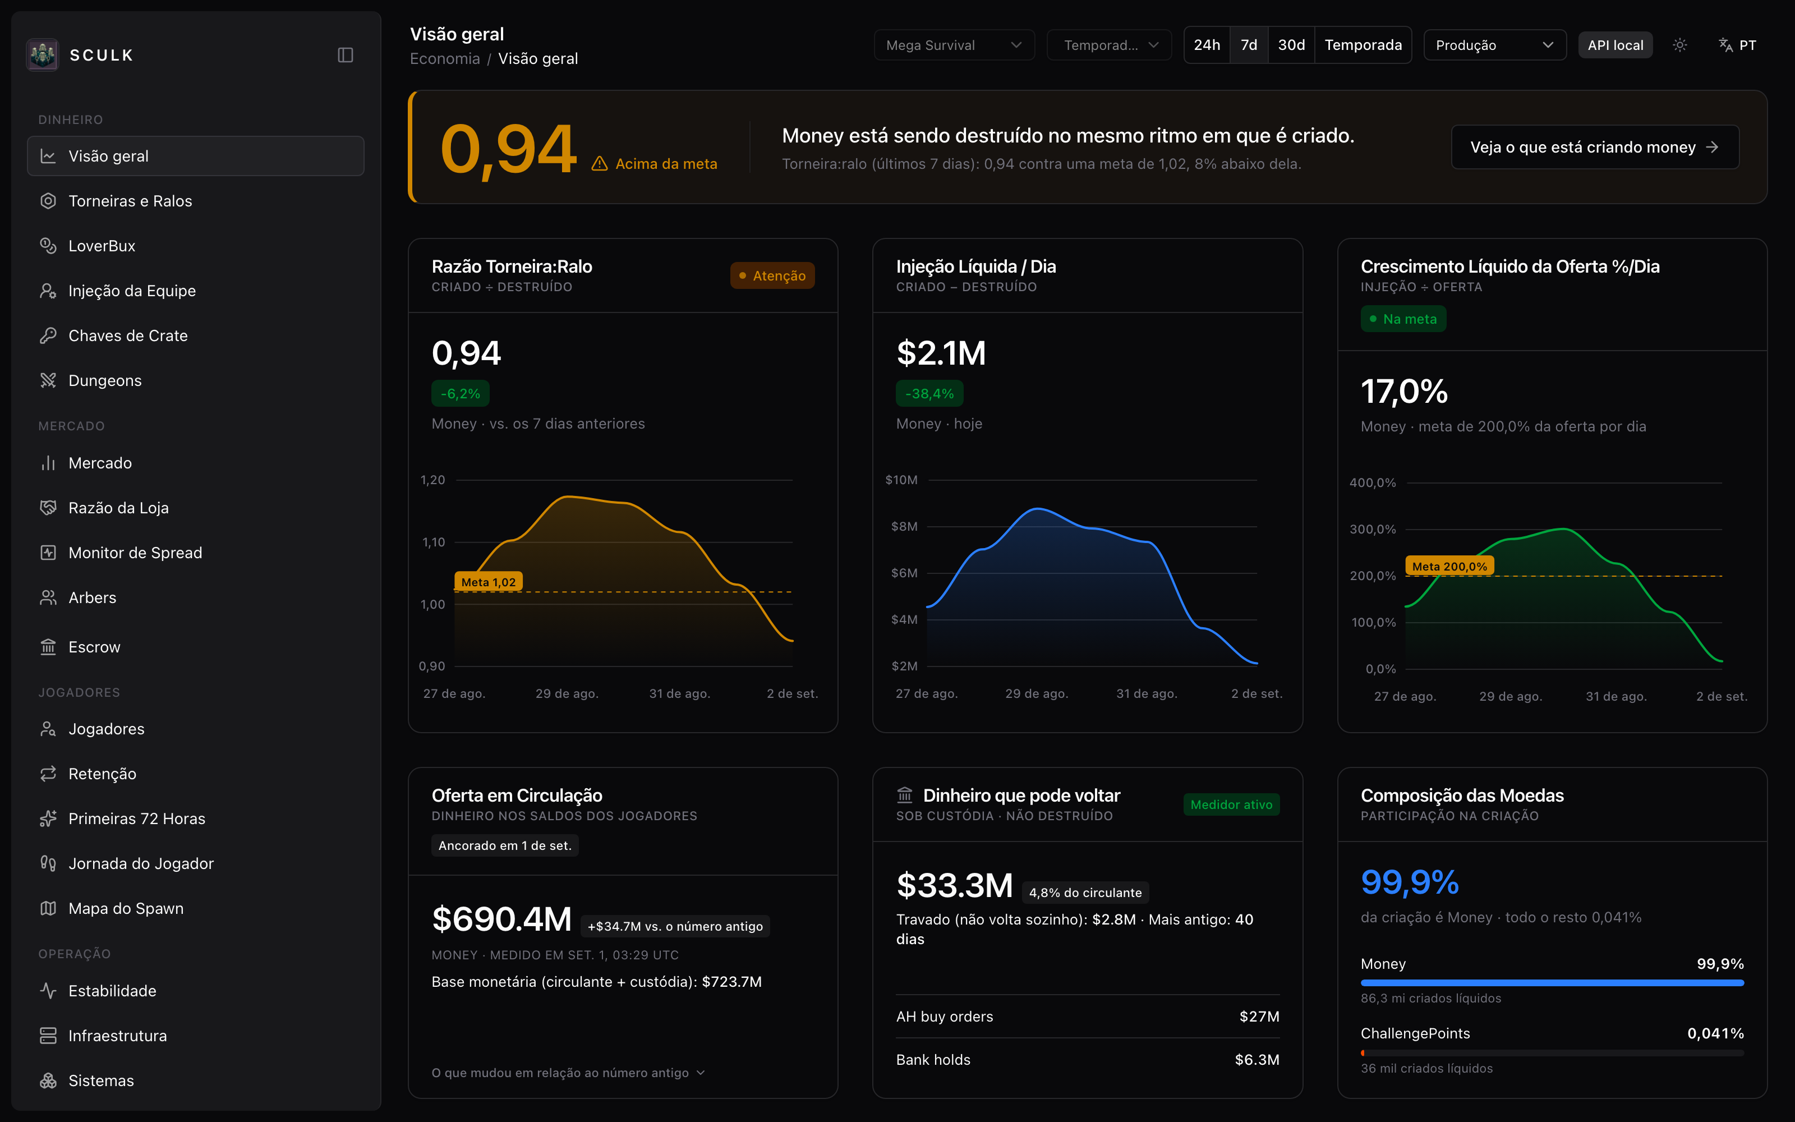The height and width of the screenshot is (1122, 1795).
Task: Expand 'O que mudou em relação ao número antigo'
Action: pyautogui.click(x=568, y=1073)
